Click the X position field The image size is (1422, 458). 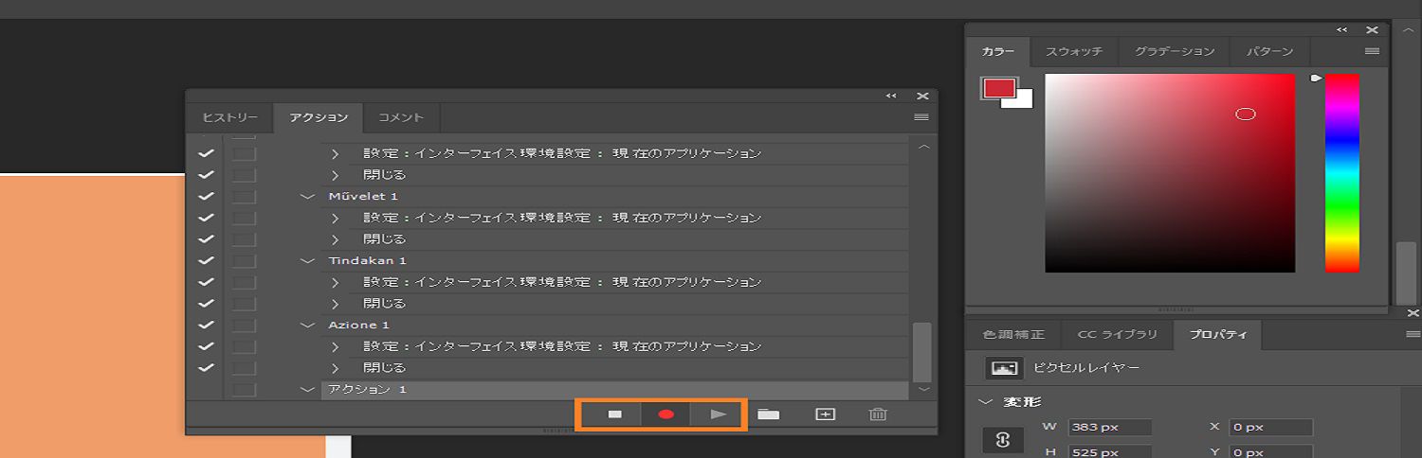click(x=1270, y=428)
